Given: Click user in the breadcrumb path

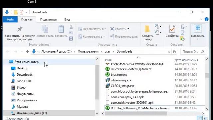Looking at the screenshot, I should tap(107, 52).
